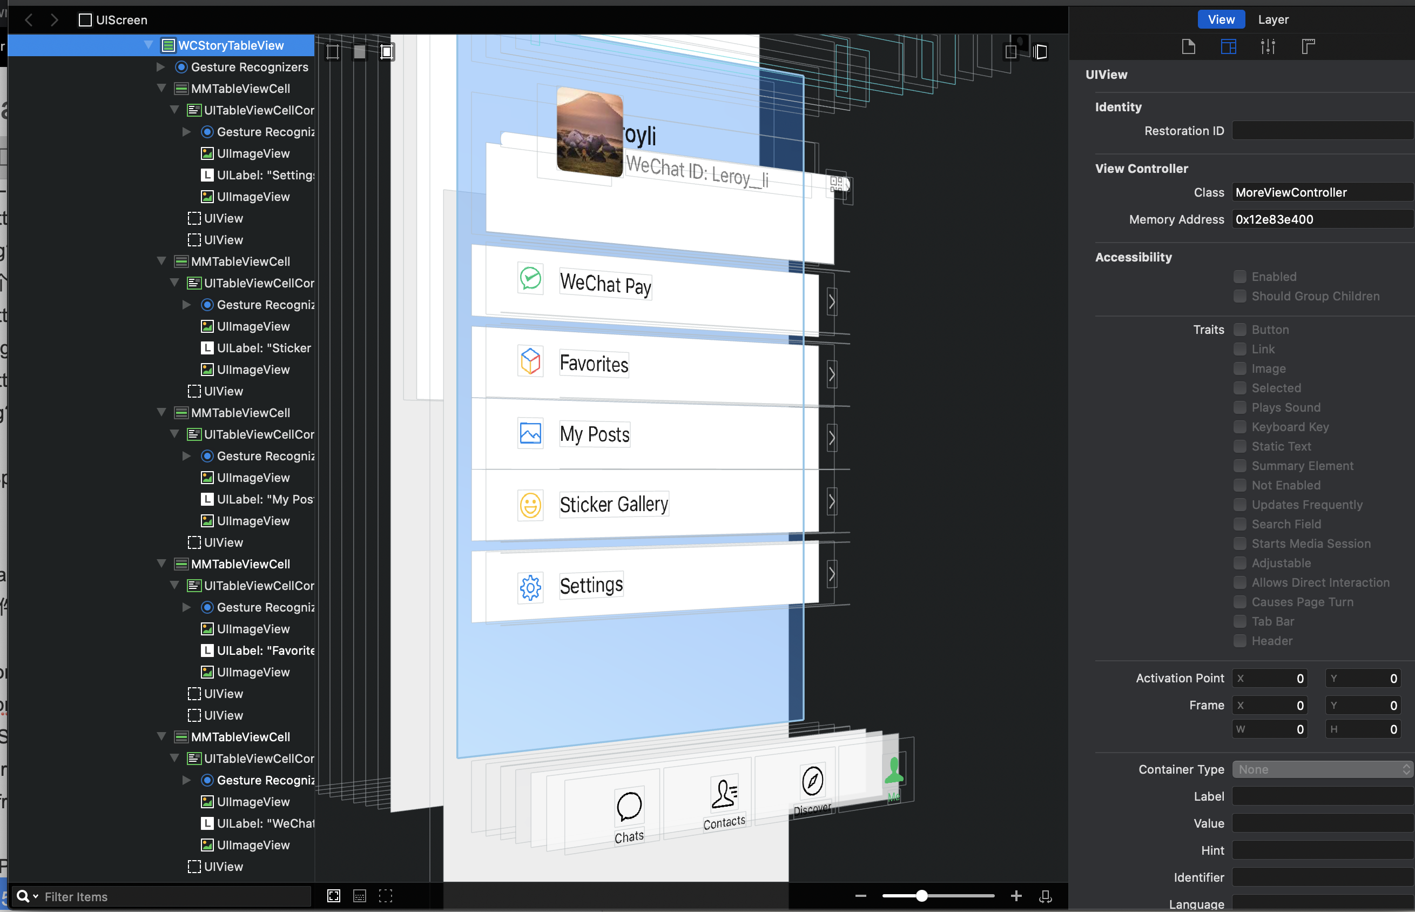Screen dimensions: 1415x912
Task: Click the My Posts picture icon
Action: [530, 433]
